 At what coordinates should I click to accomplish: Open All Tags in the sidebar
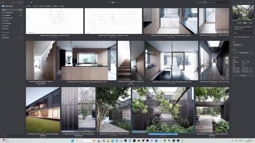12,26
